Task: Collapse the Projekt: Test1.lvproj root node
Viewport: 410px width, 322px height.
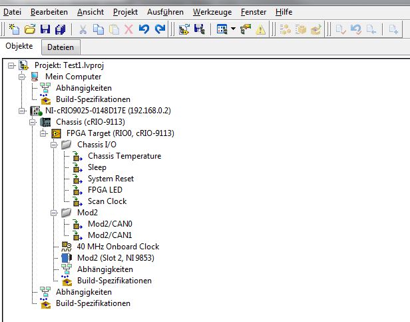Action: 11,65
